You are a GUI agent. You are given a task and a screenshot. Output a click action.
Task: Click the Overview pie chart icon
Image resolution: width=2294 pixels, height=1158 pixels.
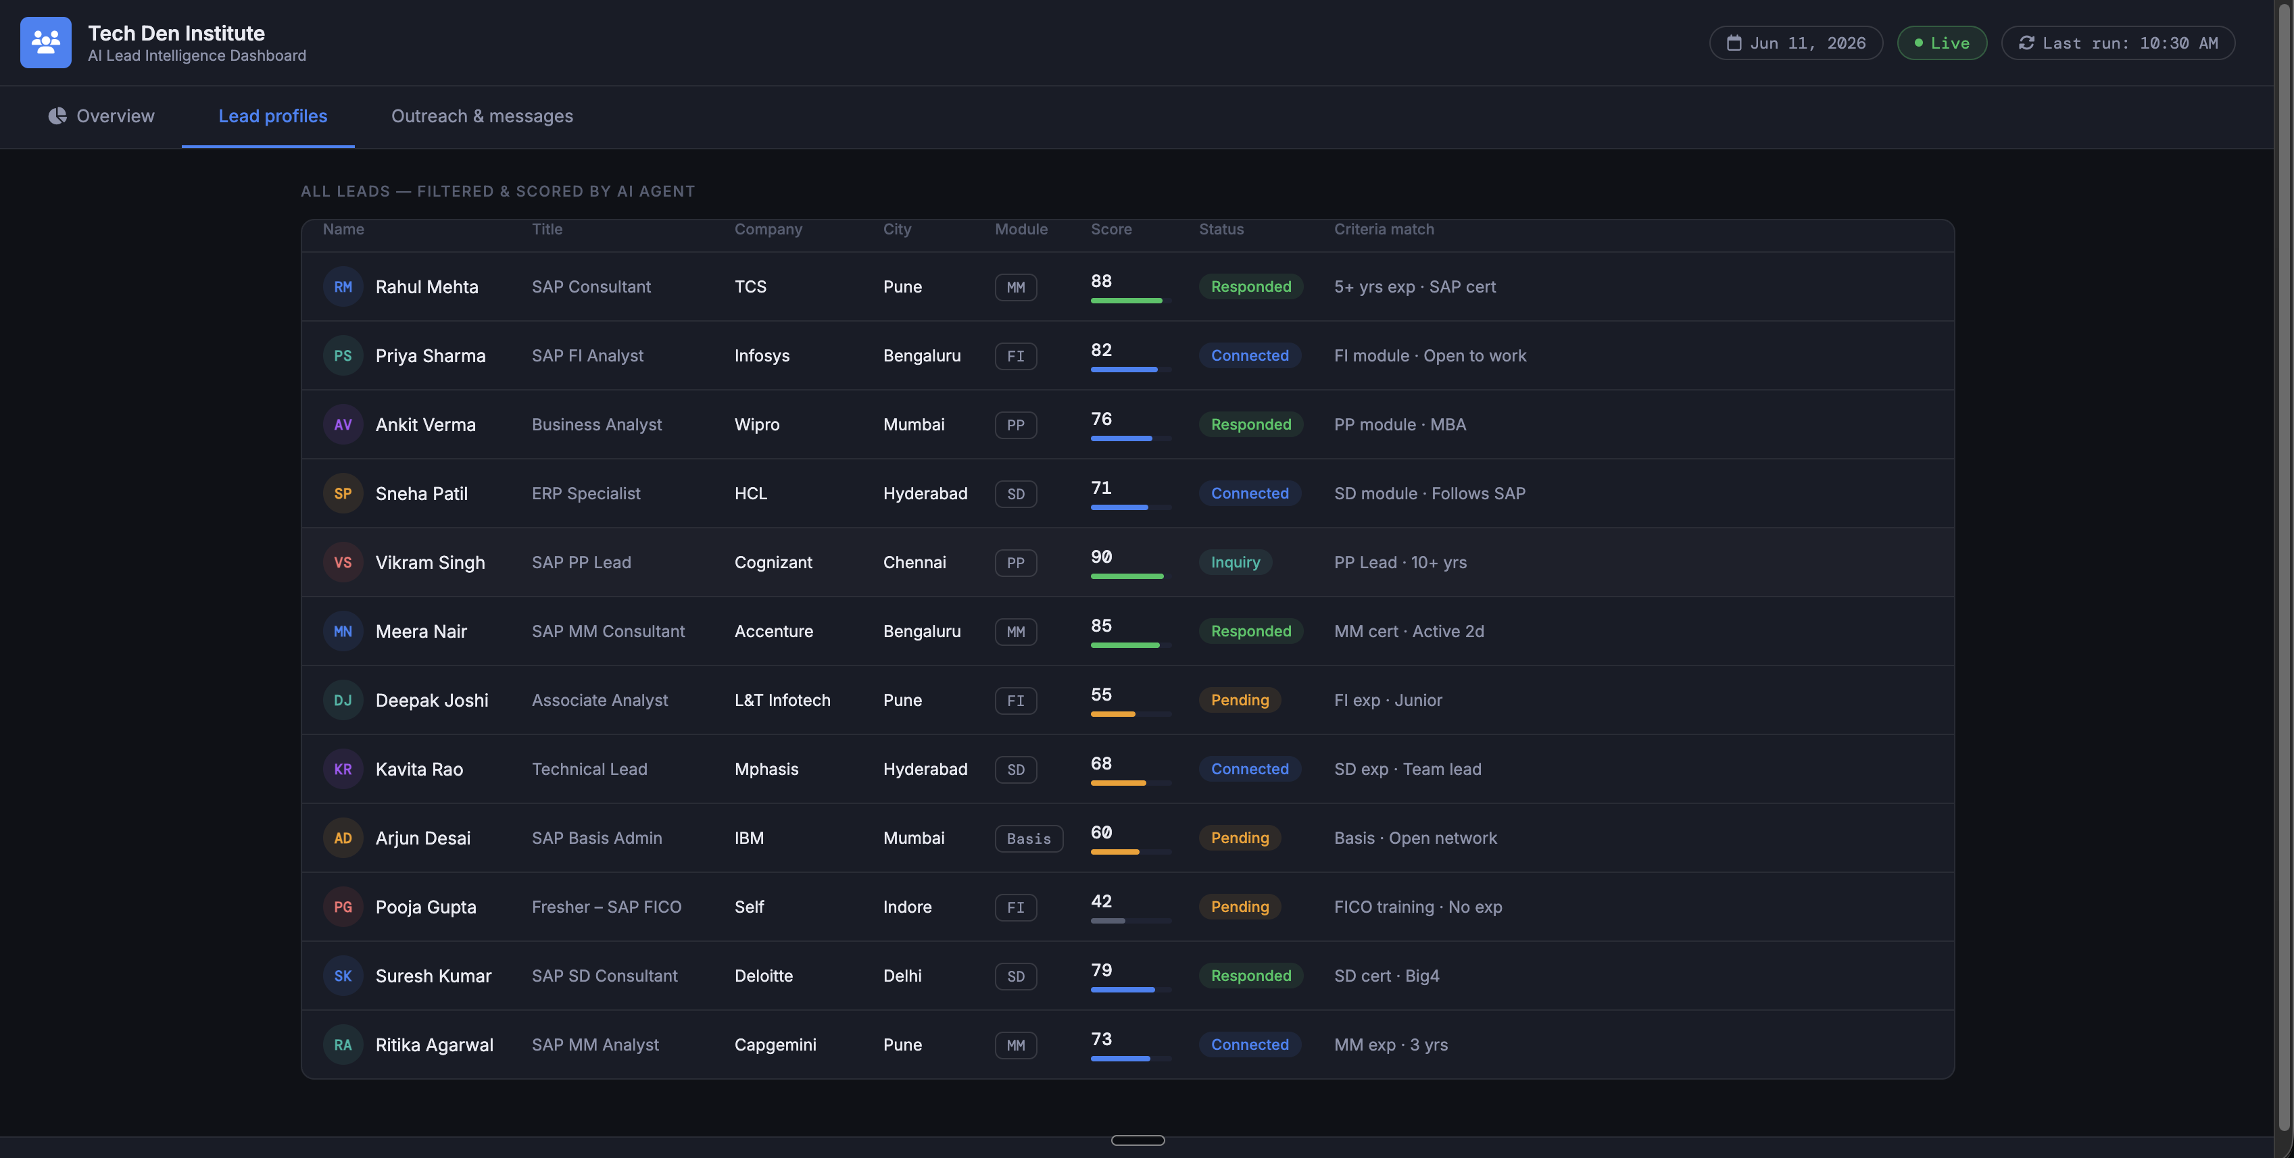(57, 116)
